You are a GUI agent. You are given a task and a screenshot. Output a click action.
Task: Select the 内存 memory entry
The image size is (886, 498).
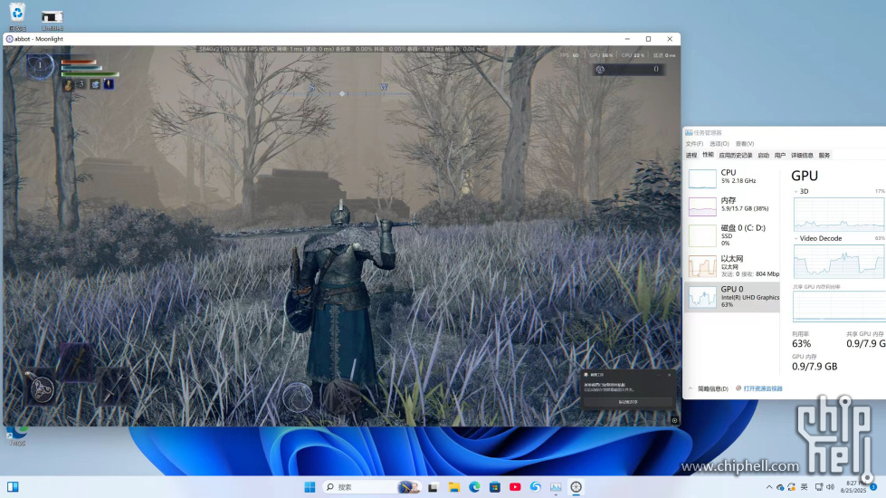pos(733,206)
